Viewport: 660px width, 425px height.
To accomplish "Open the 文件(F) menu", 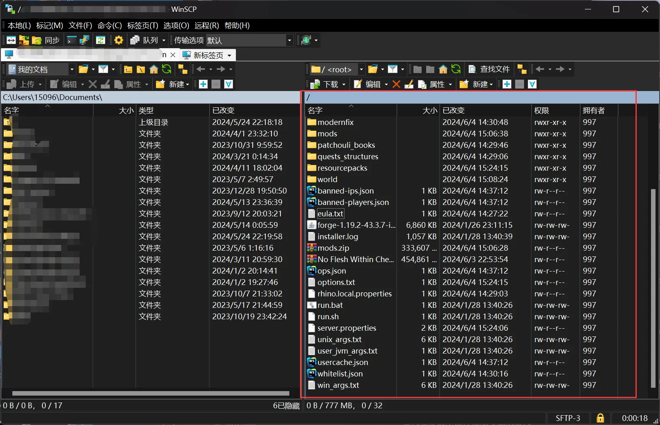I will [x=80, y=25].
